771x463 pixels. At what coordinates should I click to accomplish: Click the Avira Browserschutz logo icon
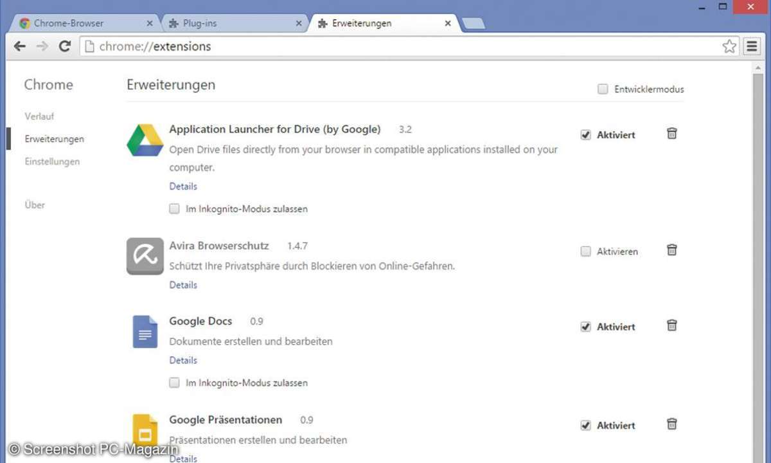tap(145, 257)
